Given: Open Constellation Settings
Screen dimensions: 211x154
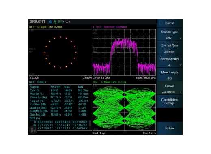Looking at the screenshot, I should click(170, 101).
